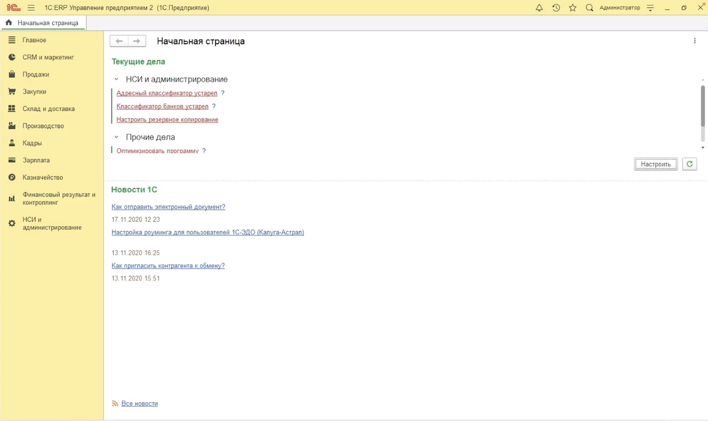Viewport: 708px width, 421px height.
Task: Open news Как пригласить контрагента к обмену?
Action: click(x=168, y=266)
